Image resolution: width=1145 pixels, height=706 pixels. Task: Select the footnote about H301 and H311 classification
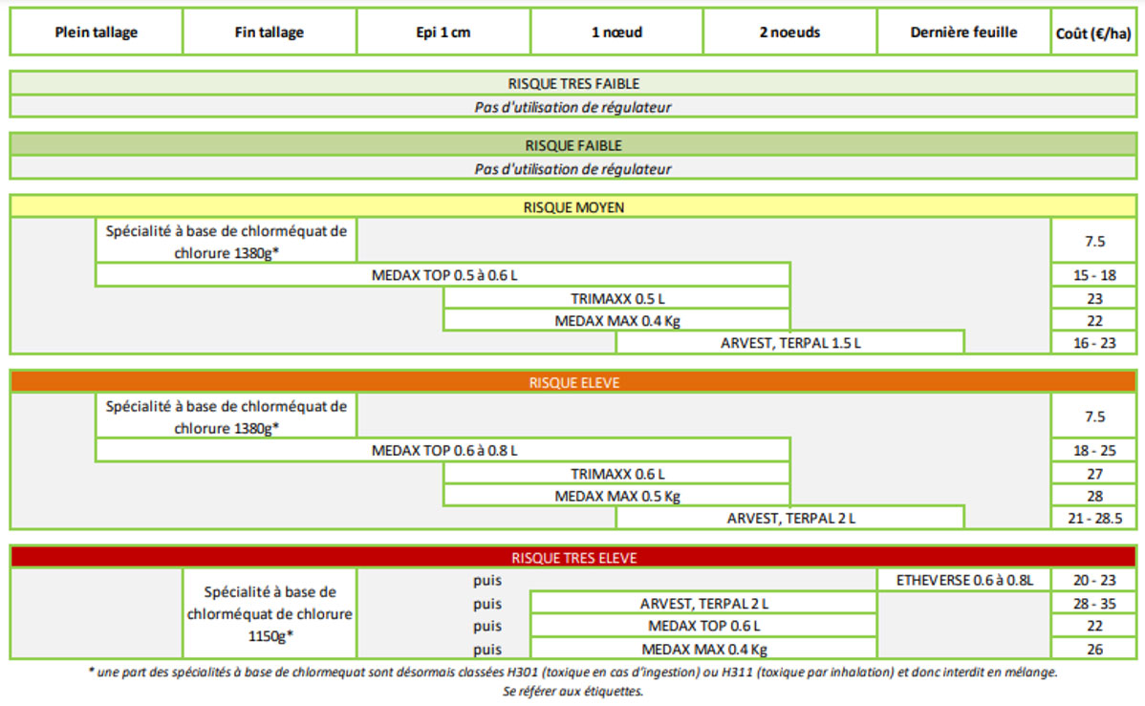pyautogui.click(x=573, y=673)
